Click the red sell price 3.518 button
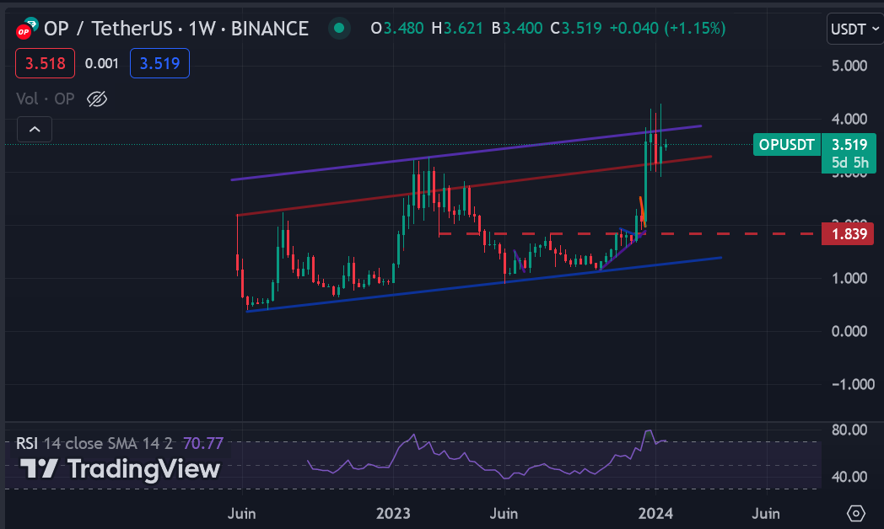 click(x=45, y=63)
